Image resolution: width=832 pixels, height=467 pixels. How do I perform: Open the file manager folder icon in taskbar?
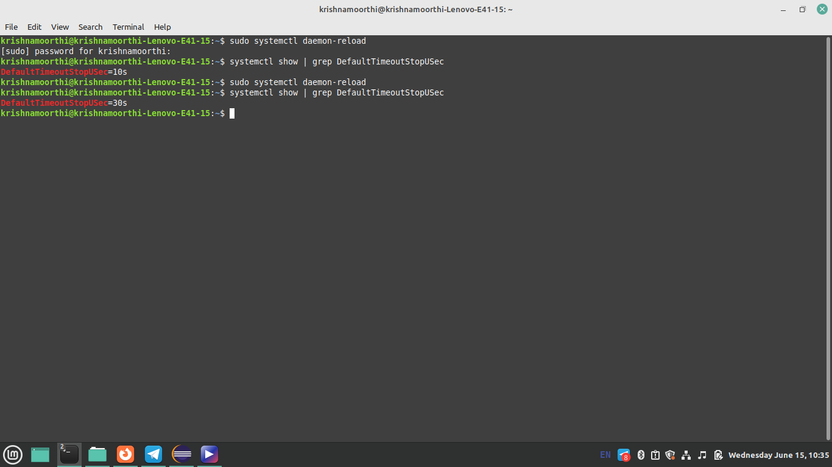tap(97, 454)
